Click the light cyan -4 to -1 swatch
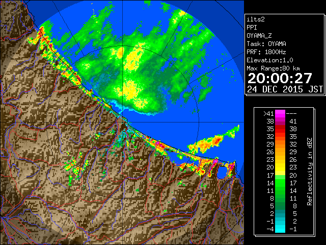 (x=280, y=229)
